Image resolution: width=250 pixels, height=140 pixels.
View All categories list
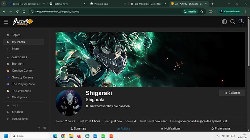(x=19, y=97)
